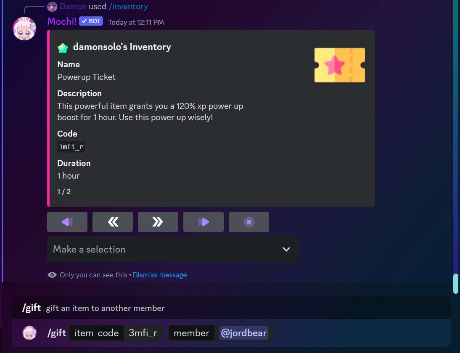Screen dimensions: 460x353
Task: Click Dismiss message link
Action: (160, 275)
